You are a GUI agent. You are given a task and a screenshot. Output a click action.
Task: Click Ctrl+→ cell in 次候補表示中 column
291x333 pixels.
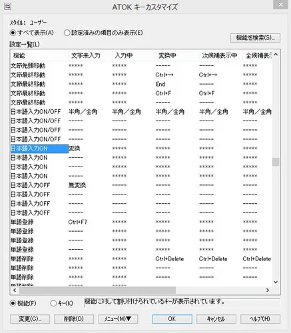[x=208, y=75]
